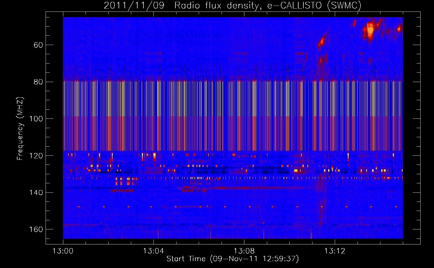Click the '80' frequency tick label

[x=38, y=82]
